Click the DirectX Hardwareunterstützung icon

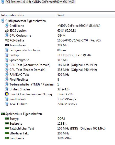coord(7,94)
